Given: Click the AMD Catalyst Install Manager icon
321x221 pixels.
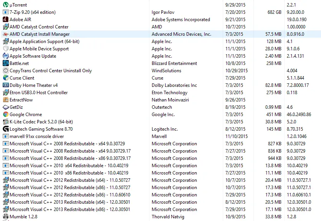Looking at the screenshot, I should (6, 34).
